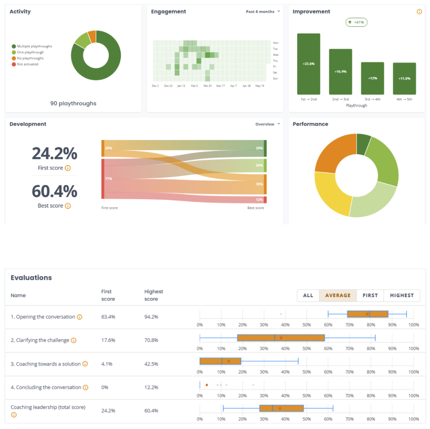Open the Past 6 months dropdown
Image resolution: width=430 pixels, height=429 pixels.
point(263,11)
